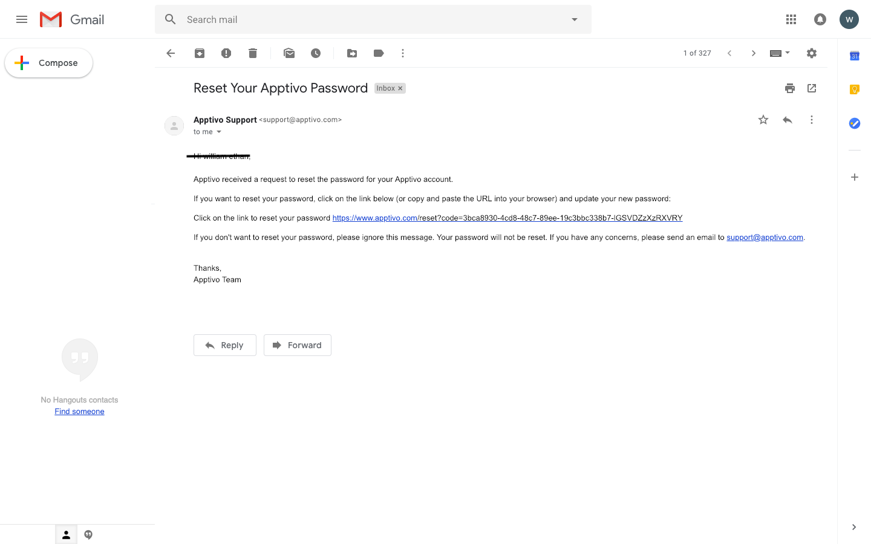The height and width of the screenshot is (544, 871).
Task: Click the Compose button
Action: 48,63
